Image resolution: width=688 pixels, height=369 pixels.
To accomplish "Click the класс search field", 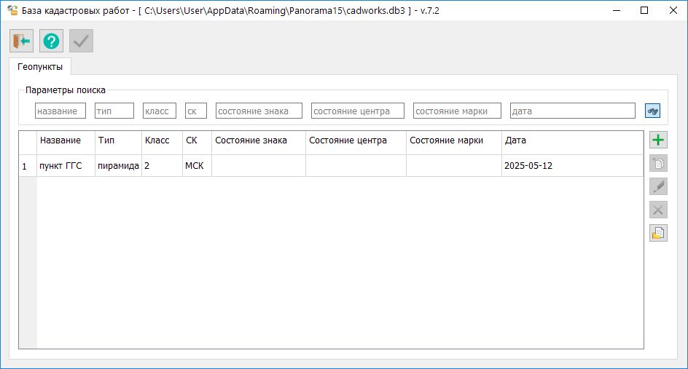I will (160, 111).
